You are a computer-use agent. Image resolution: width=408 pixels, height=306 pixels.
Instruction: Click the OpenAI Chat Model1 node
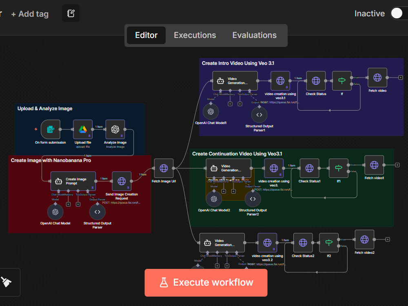pyautogui.click(x=211, y=112)
